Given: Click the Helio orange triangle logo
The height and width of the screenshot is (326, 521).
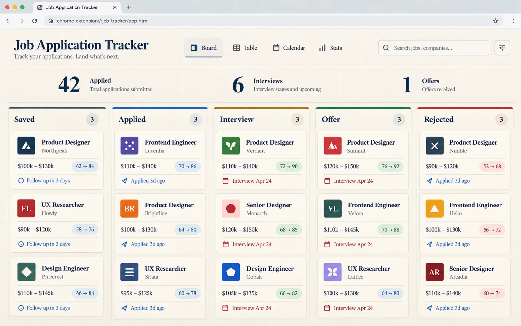Looking at the screenshot, I should (x=434, y=208).
